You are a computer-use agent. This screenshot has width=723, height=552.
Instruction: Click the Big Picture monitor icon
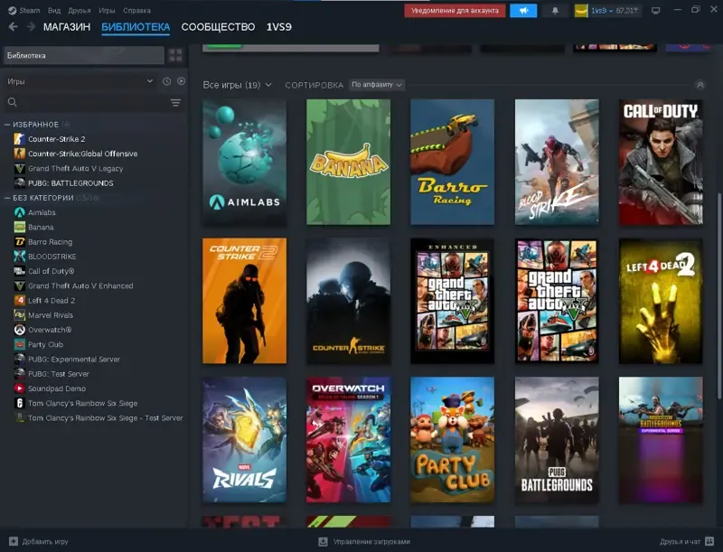(656, 10)
